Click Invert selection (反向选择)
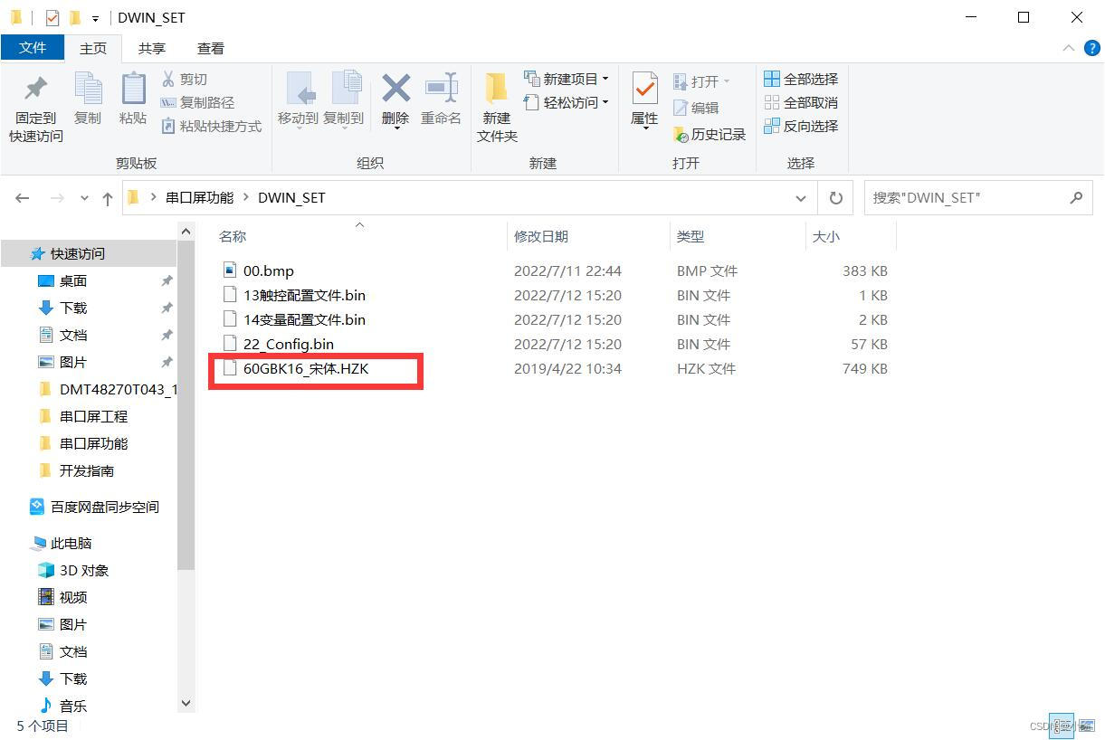 tap(801, 127)
